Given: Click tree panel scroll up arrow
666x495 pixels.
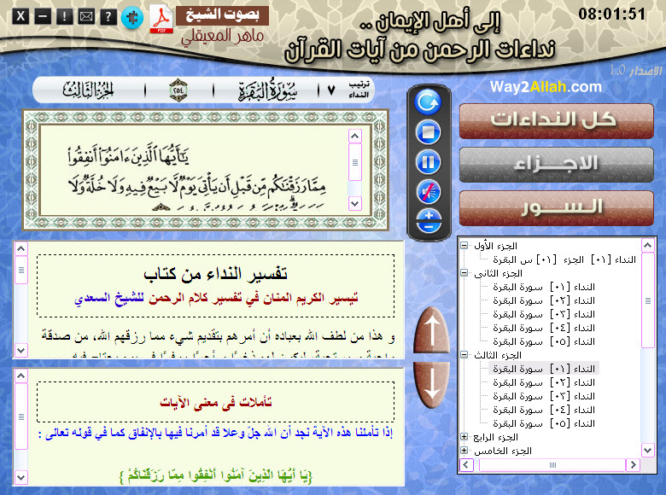Looking at the screenshot, I should click(x=648, y=246).
